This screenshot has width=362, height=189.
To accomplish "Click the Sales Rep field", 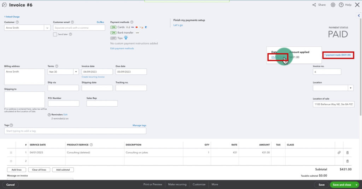I will (x=102, y=103).
